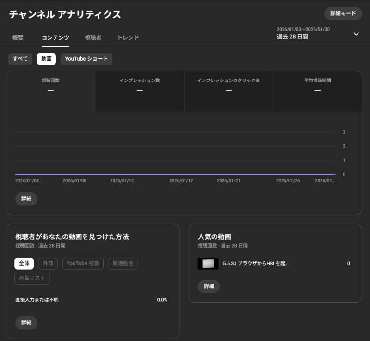The image size is (370, 341).
Task: Click the 2026/01/12 chart date label
Action: tap(122, 181)
